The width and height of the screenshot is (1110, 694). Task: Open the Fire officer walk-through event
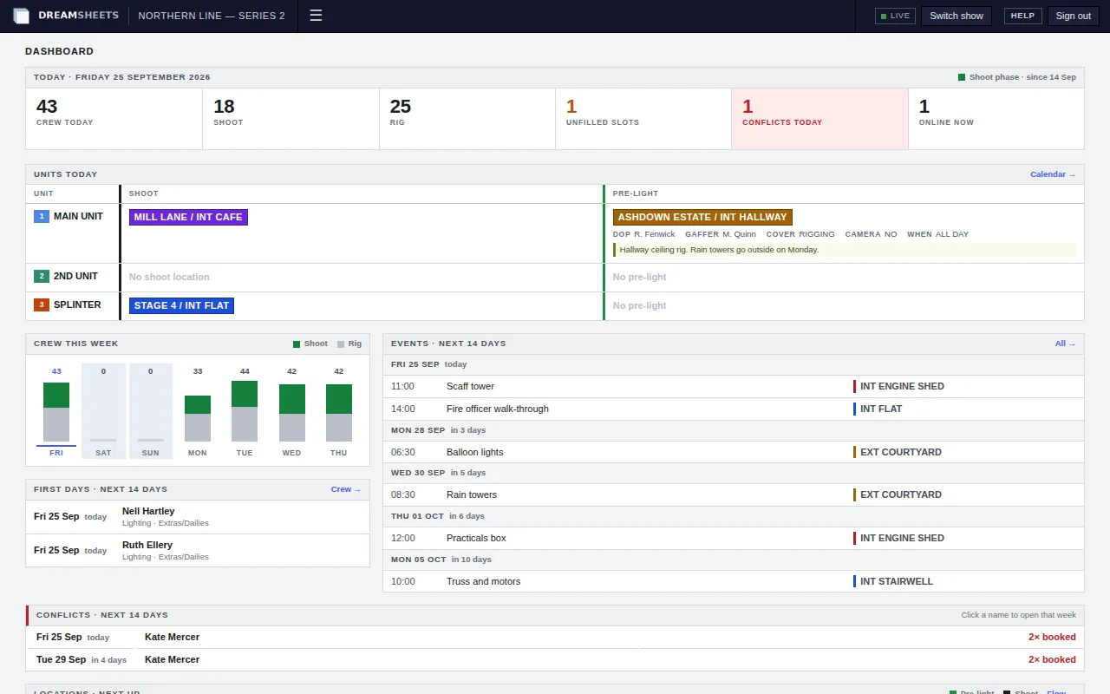point(734,409)
